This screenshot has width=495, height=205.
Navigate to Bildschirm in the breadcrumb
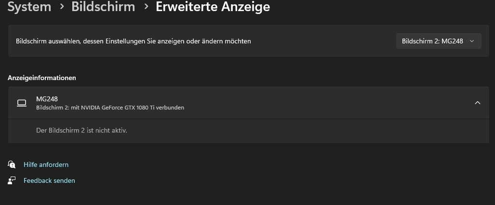coord(103,7)
